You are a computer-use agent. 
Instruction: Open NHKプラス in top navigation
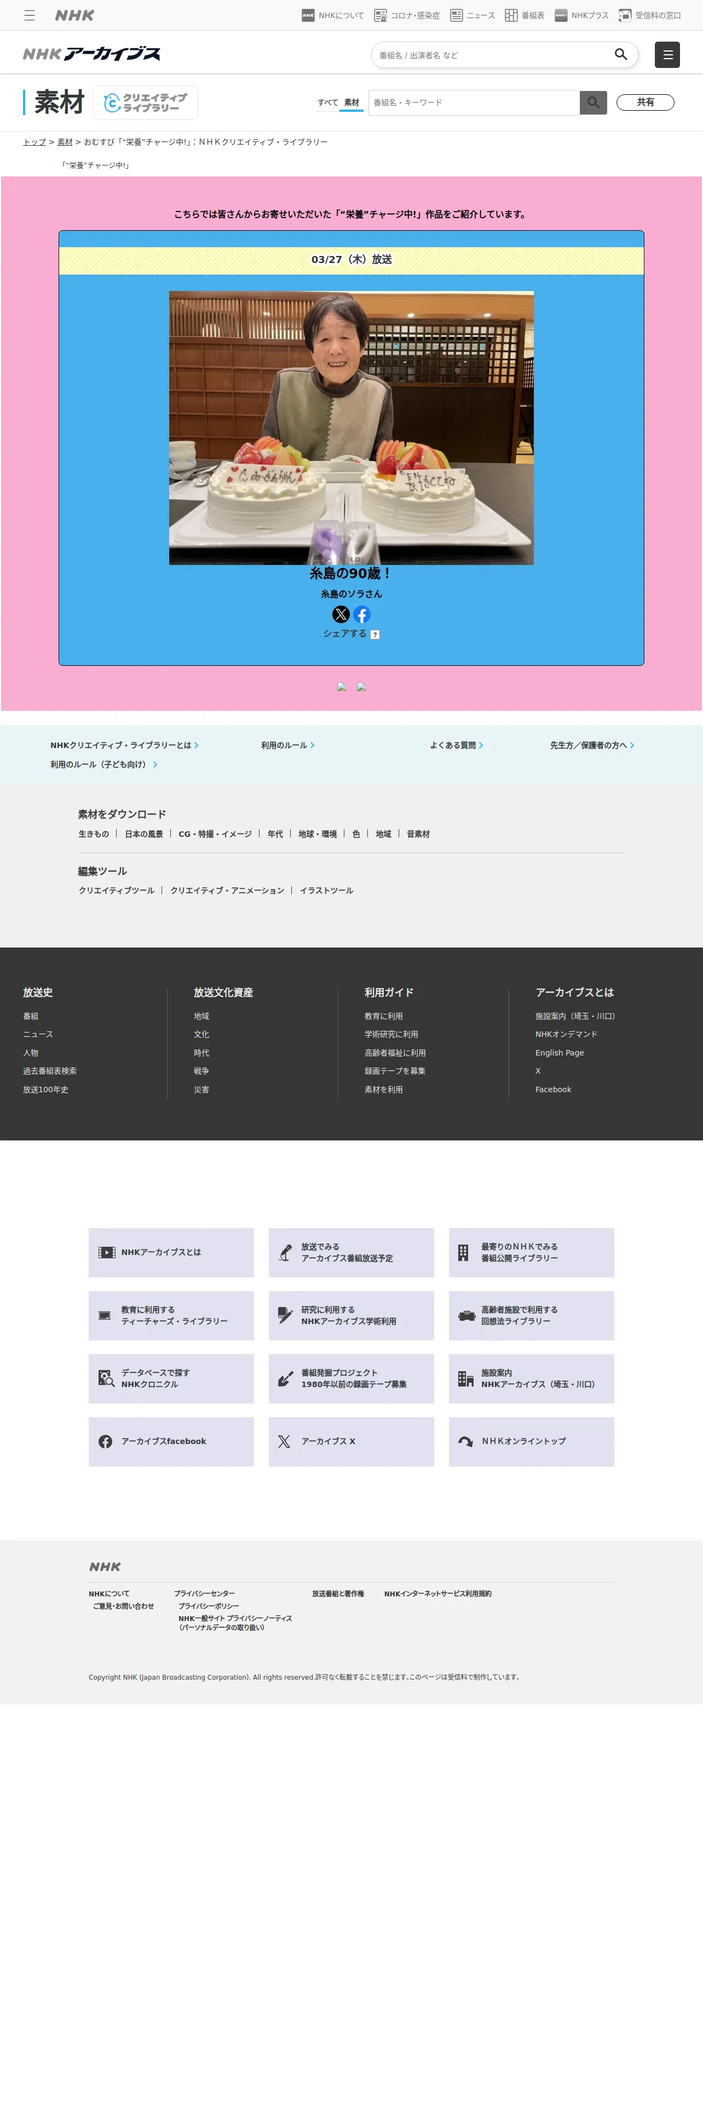tap(582, 15)
